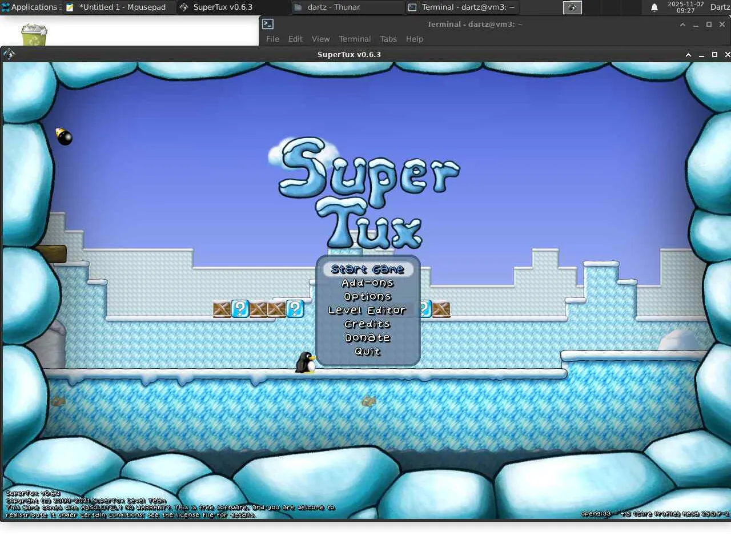Bring up the Terminal taskbar button

pos(461,7)
